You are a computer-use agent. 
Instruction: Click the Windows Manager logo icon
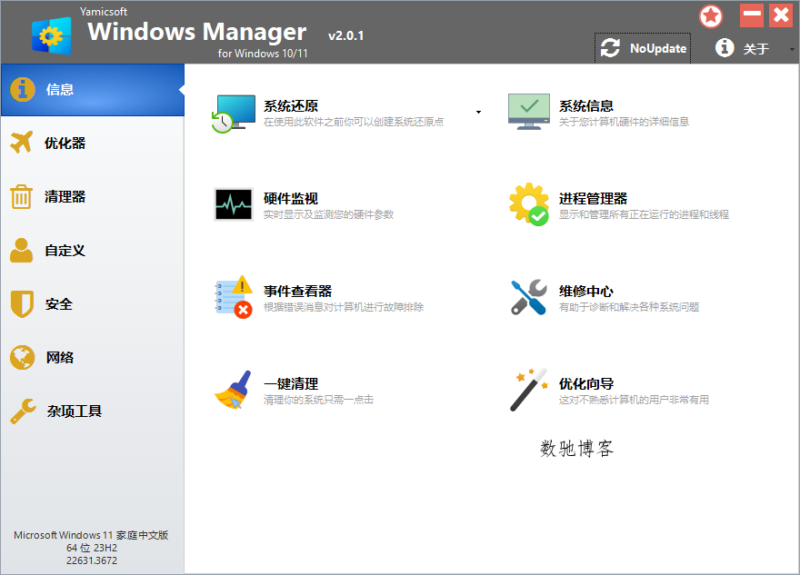coord(52,35)
